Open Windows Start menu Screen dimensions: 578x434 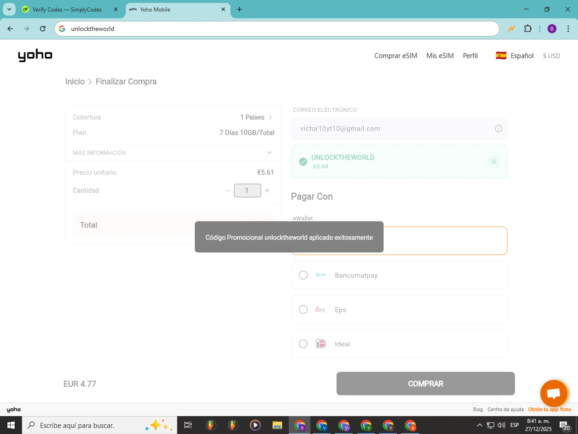(x=11, y=425)
